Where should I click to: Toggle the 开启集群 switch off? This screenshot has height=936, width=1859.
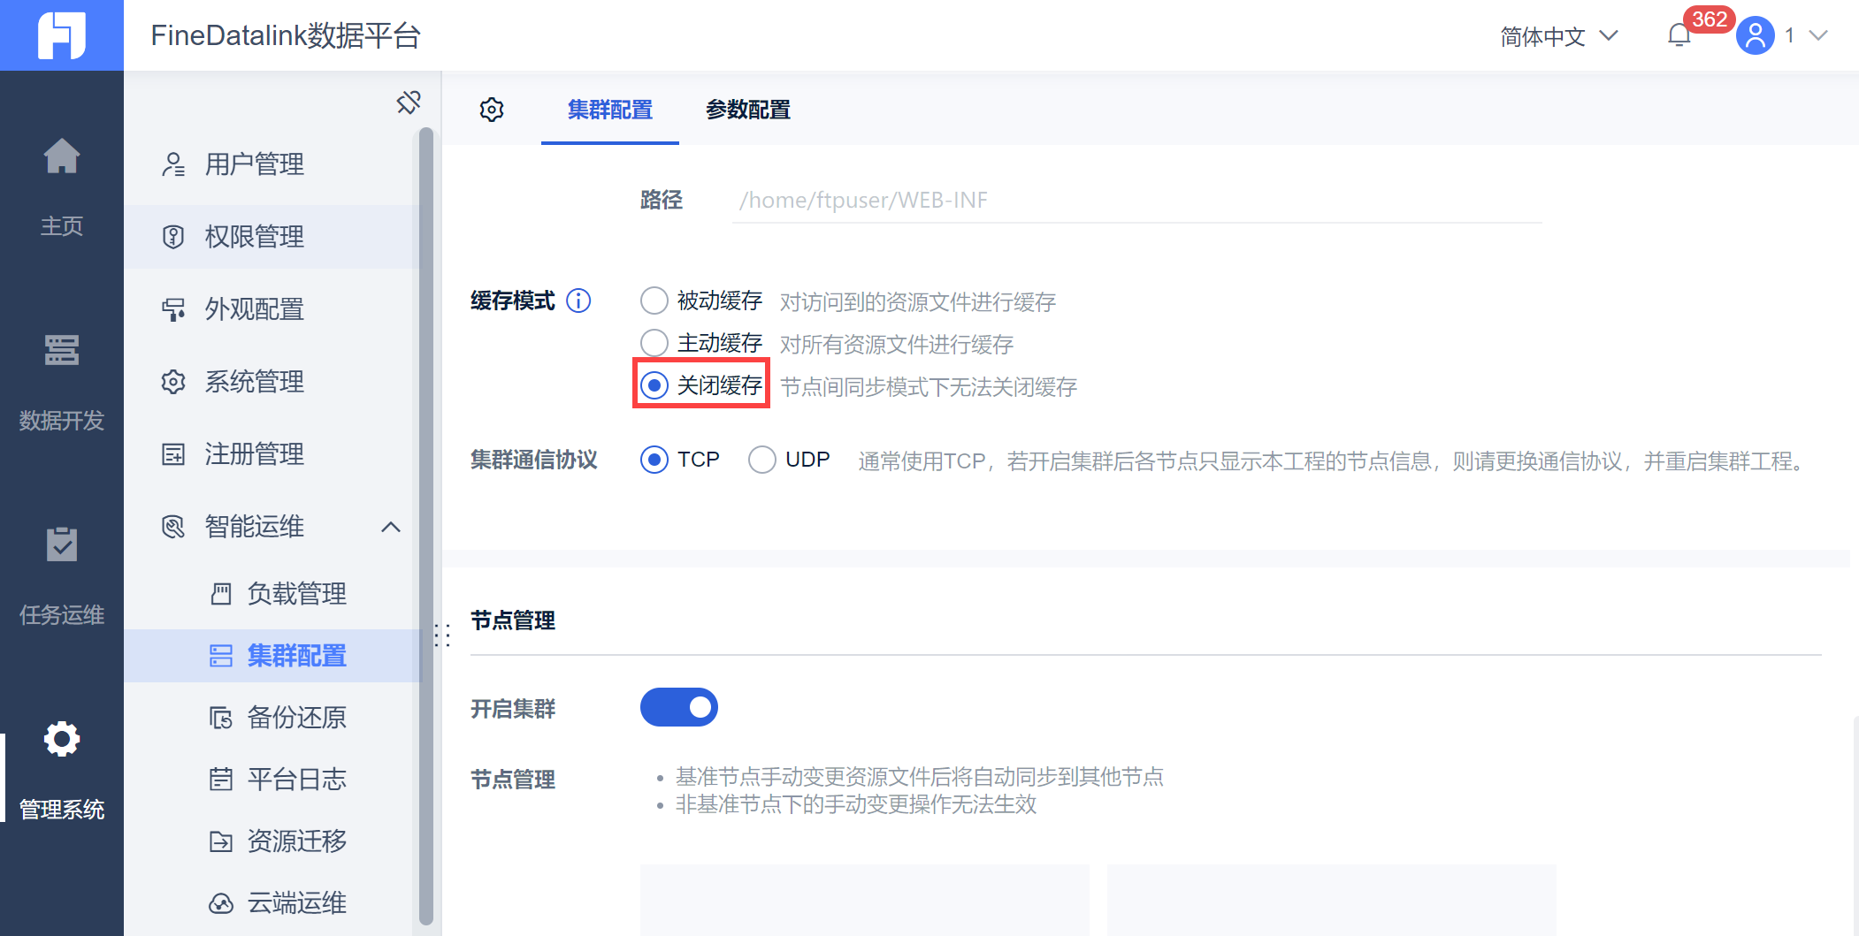tap(679, 707)
